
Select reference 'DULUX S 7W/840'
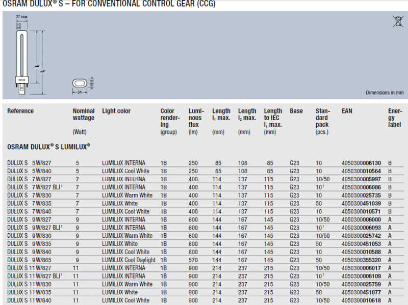point(29,211)
